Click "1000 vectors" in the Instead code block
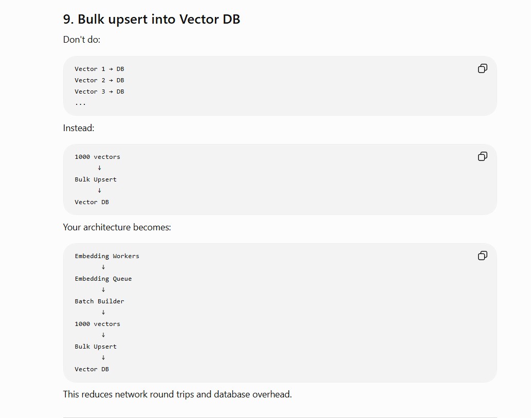 [98, 157]
